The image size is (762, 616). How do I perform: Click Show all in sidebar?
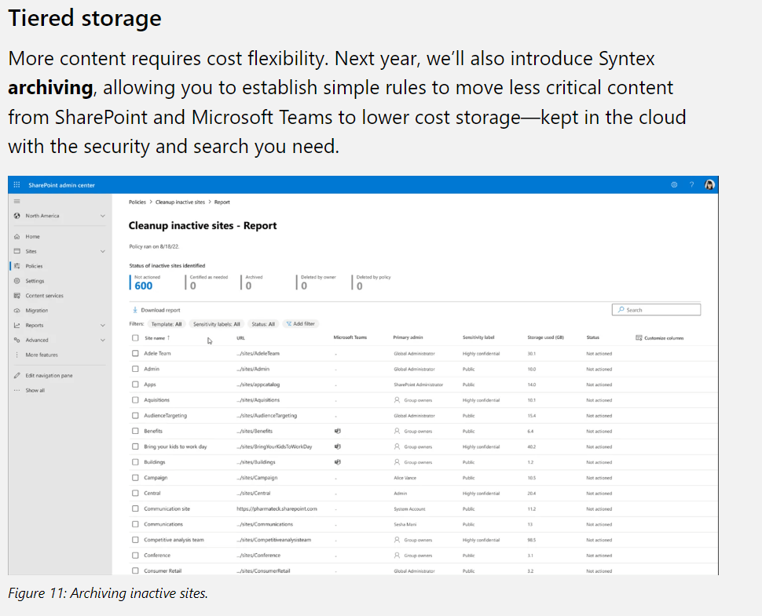[35, 390]
